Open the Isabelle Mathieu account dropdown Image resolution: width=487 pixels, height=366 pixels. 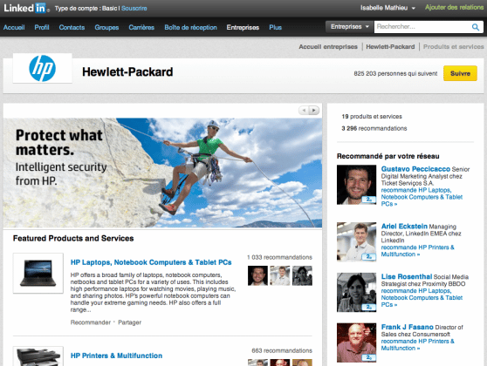(x=388, y=8)
